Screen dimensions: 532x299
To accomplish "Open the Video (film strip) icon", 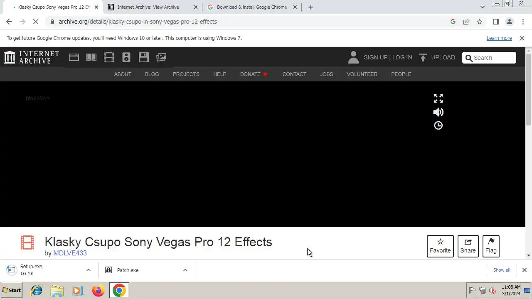I will (x=109, y=57).
